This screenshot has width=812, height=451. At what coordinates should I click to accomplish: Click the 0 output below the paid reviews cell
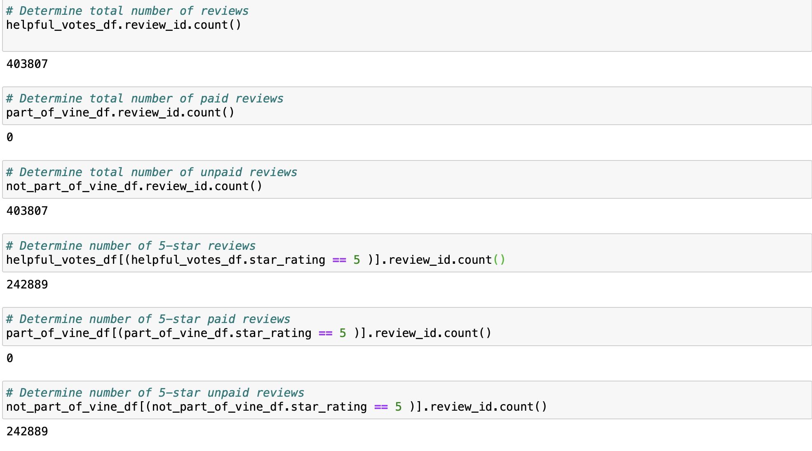(x=10, y=137)
